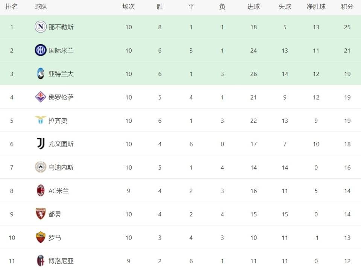
Task: Click the Lazio eagle logo
Action: (x=41, y=121)
